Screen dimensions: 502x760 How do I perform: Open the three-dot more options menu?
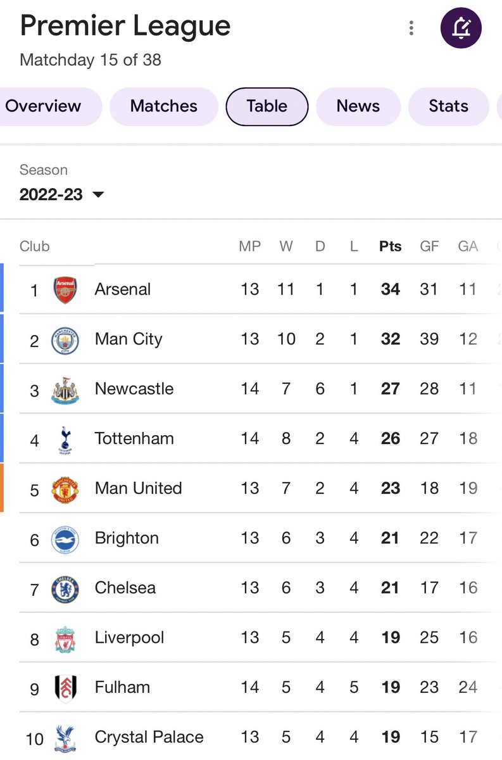click(x=411, y=28)
